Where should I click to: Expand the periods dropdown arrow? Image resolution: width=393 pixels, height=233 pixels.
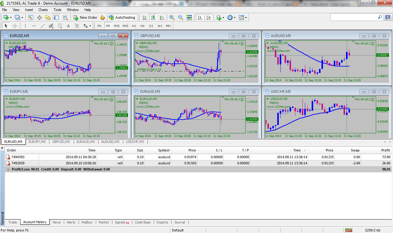coord(235,17)
